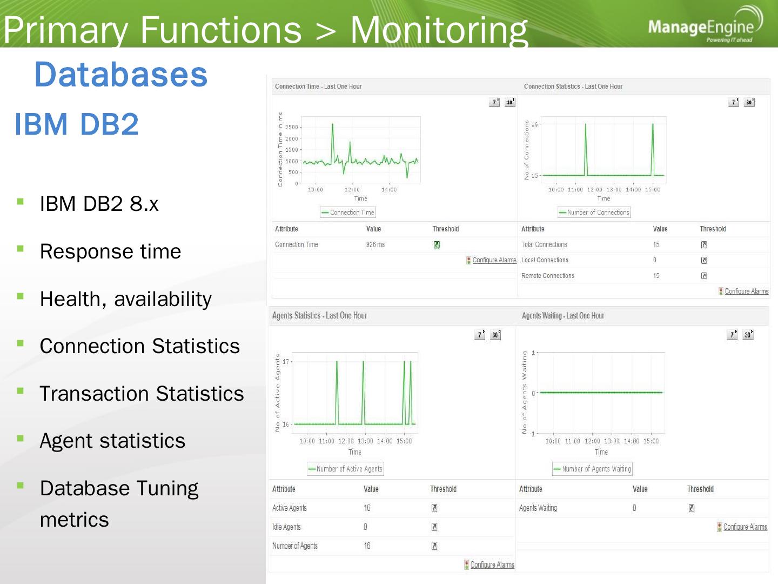Click the 'Number of Agents Waiting' chart legend
The height and width of the screenshot is (584, 778).
click(x=592, y=469)
